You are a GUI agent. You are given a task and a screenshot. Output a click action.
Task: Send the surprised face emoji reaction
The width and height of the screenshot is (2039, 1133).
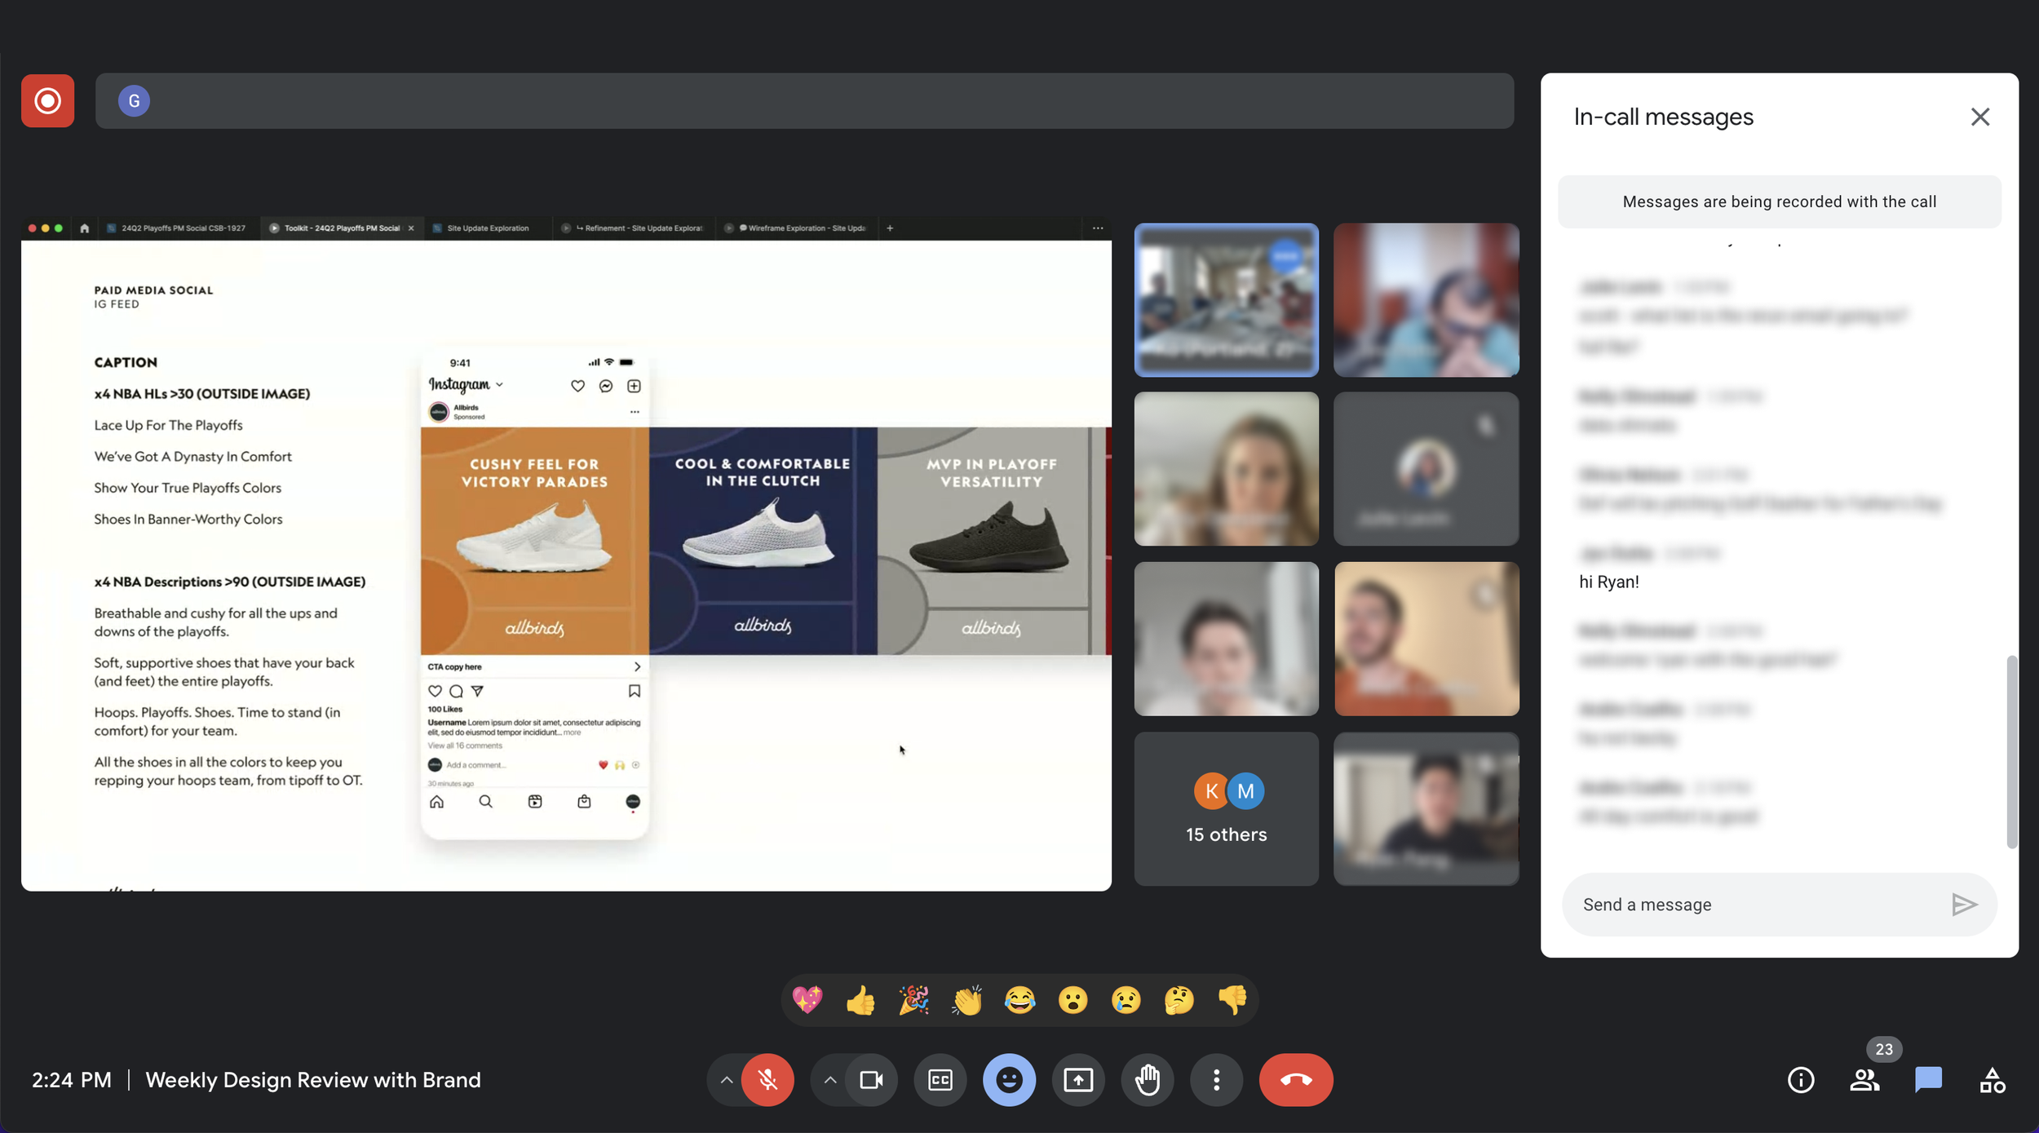tap(1073, 999)
